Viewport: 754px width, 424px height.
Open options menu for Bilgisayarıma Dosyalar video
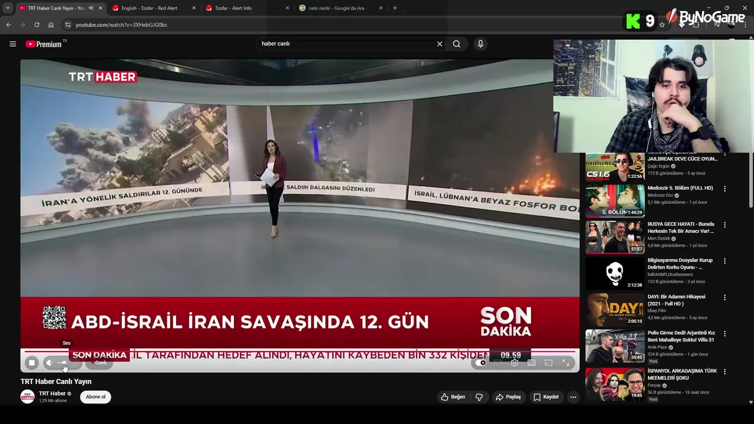(x=725, y=261)
